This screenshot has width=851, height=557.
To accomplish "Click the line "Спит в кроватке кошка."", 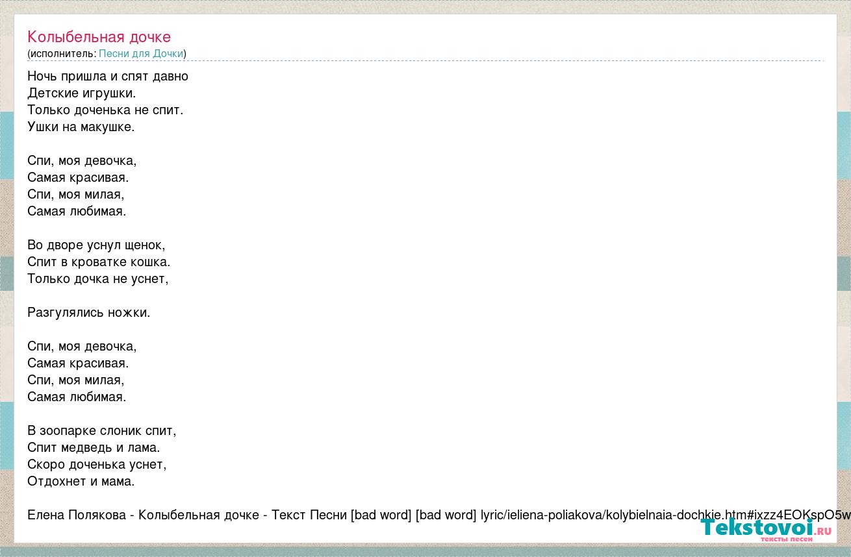I will (99, 262).
